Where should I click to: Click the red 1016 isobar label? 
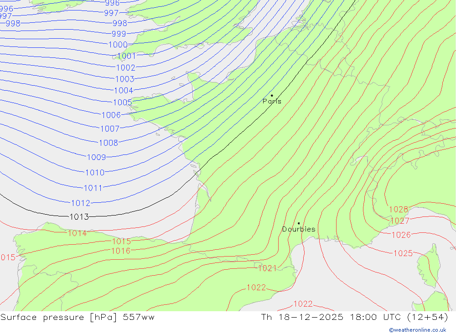click(x=121, y=251)
